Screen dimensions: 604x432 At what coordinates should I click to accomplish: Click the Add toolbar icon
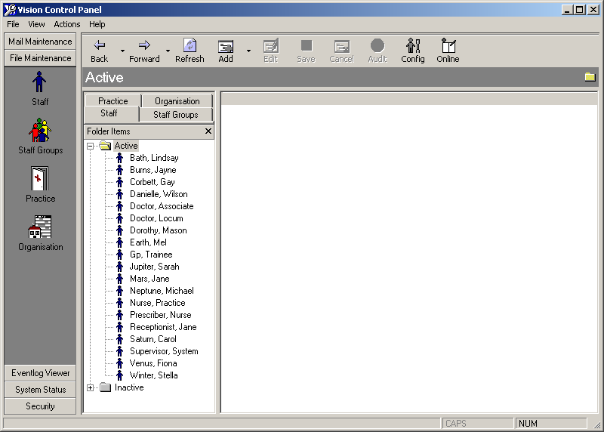pos(226,46)
